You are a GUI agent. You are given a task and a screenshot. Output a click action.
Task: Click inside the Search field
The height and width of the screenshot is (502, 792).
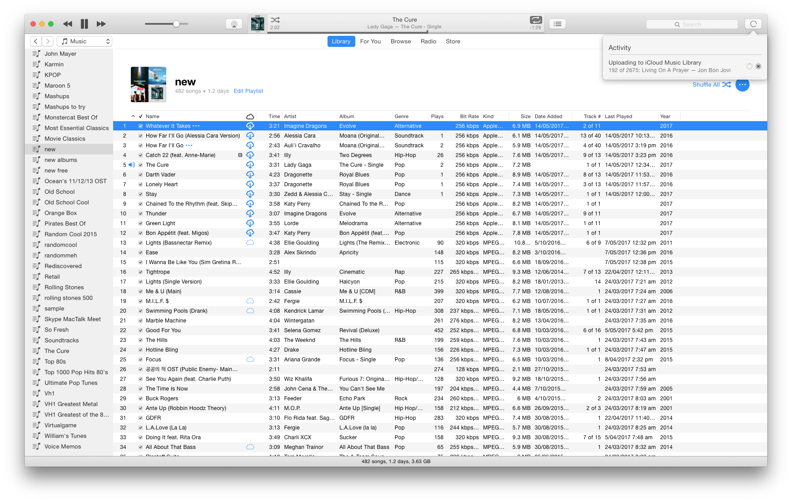tap(692, 24)
